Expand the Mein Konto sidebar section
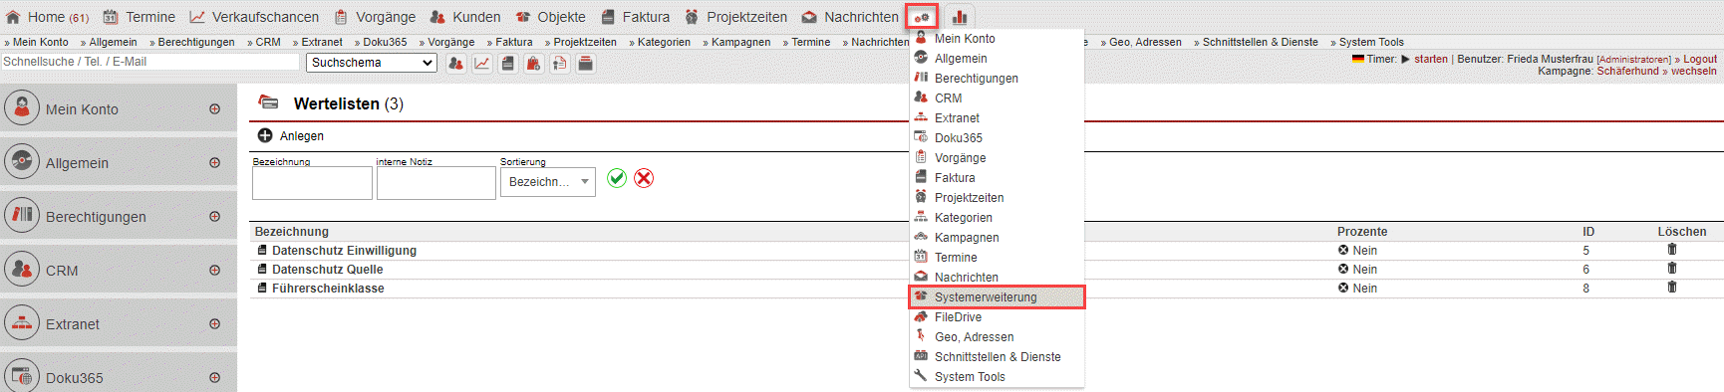This screenshot has height=392, width=1724. [214, 108]
